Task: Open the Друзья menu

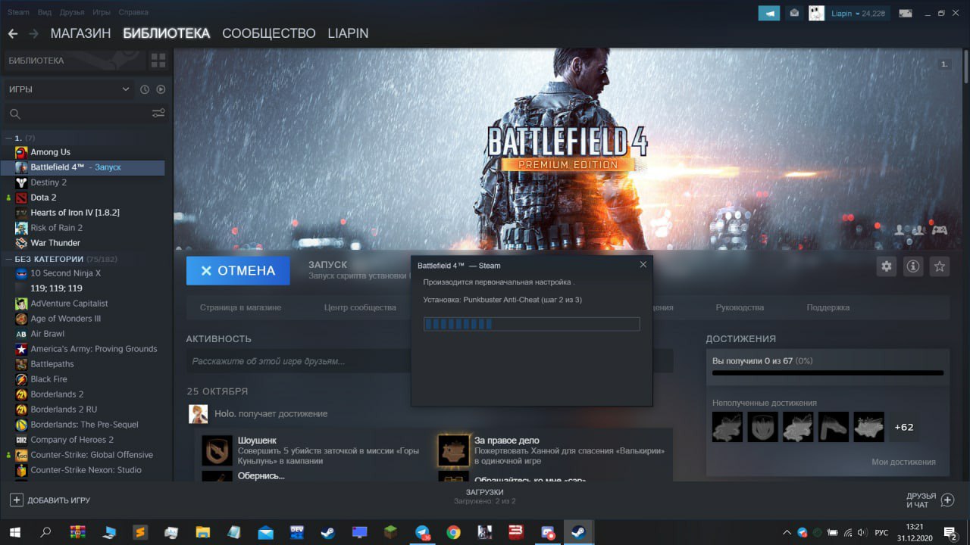Action: (x=72, y=13)
